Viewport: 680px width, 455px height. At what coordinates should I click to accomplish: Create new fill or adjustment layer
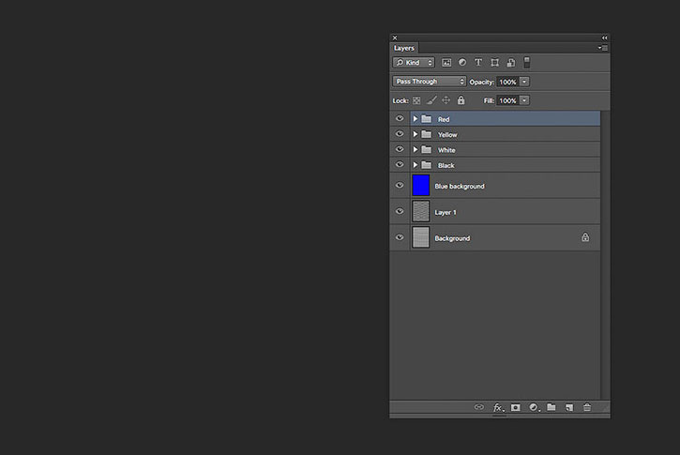pyautogui.click(x=534, y=407)
